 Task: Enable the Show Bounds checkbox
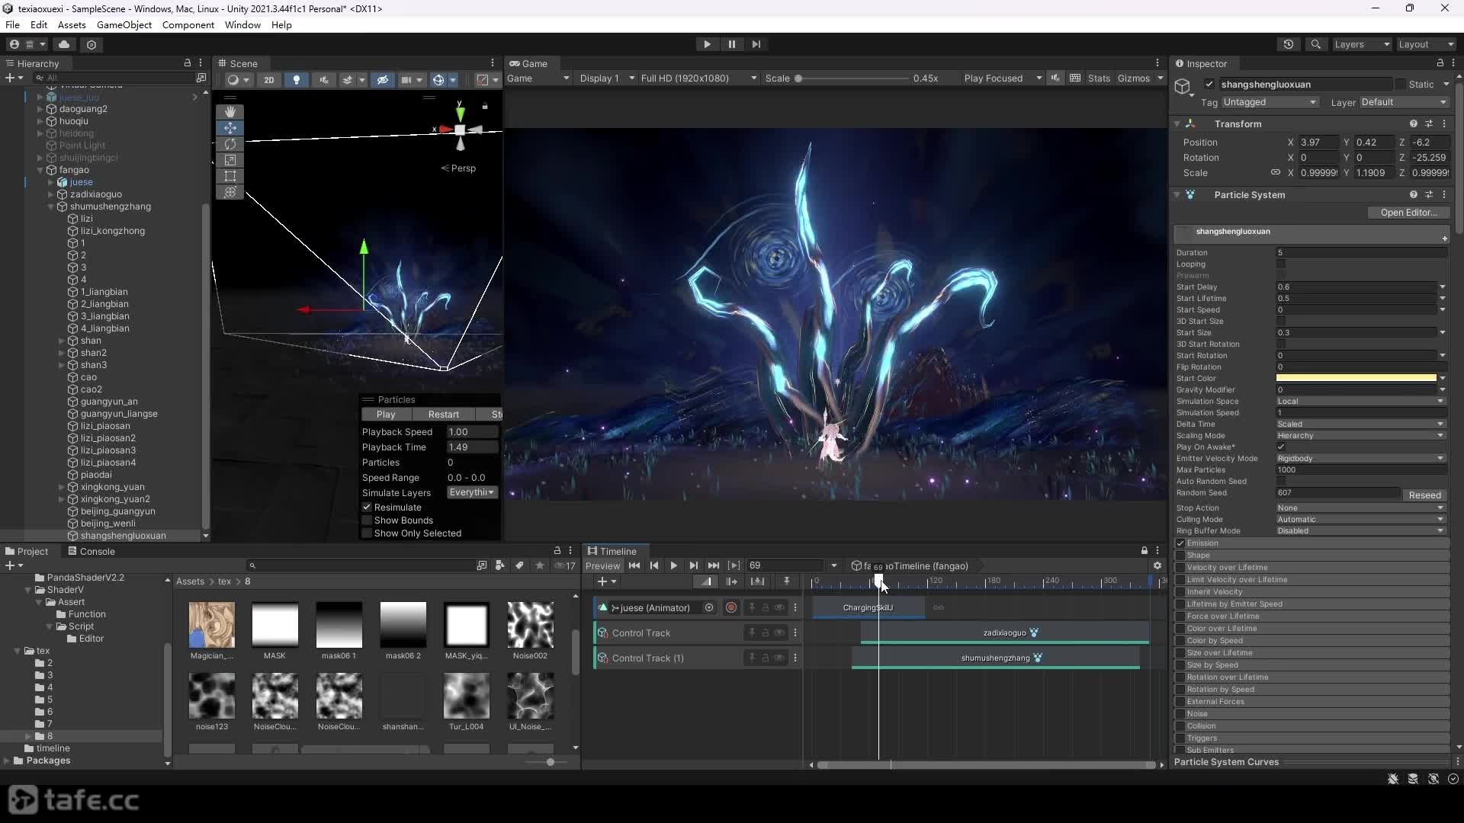367,520
